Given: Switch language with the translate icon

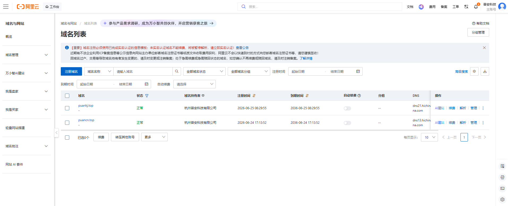Looking at the screenshot, I should (x=466, y=7).
